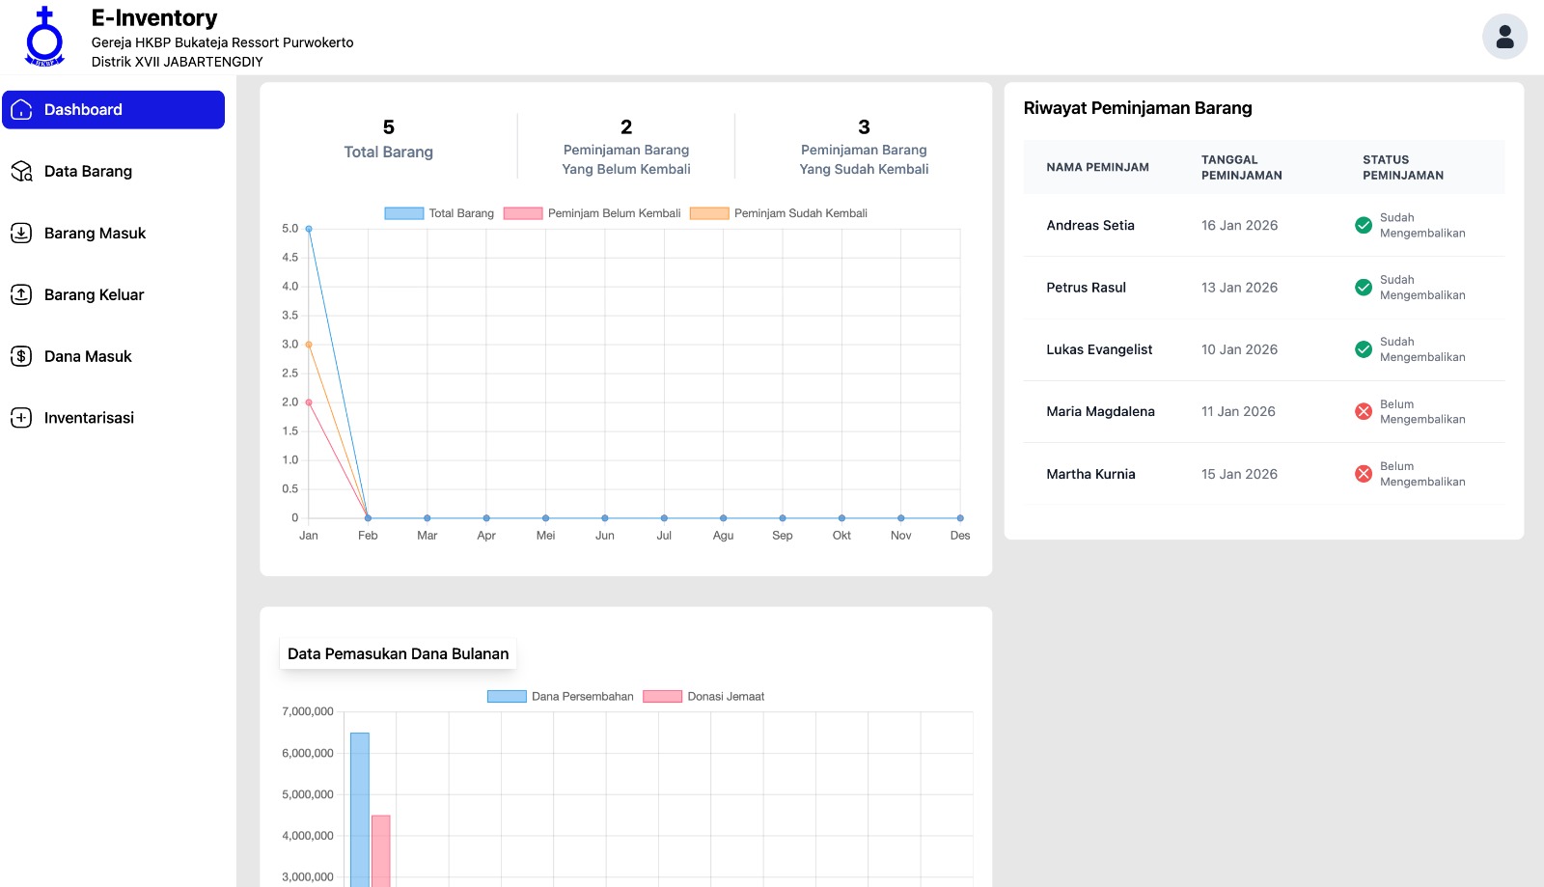
Task: Click the Data Barang box icon
Action: click(21, 172)
